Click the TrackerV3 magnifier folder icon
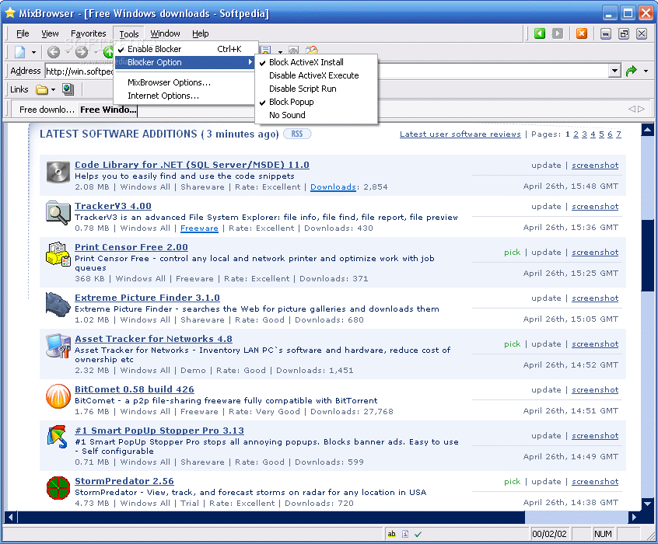 click(58, 213)
